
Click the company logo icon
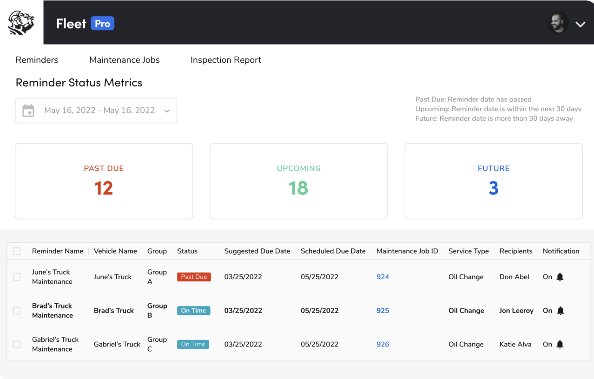tap(21, 23)
